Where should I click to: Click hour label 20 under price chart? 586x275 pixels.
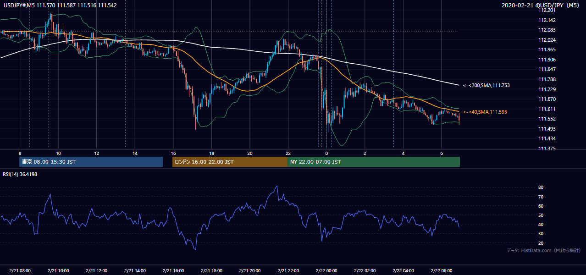point(250,153)
